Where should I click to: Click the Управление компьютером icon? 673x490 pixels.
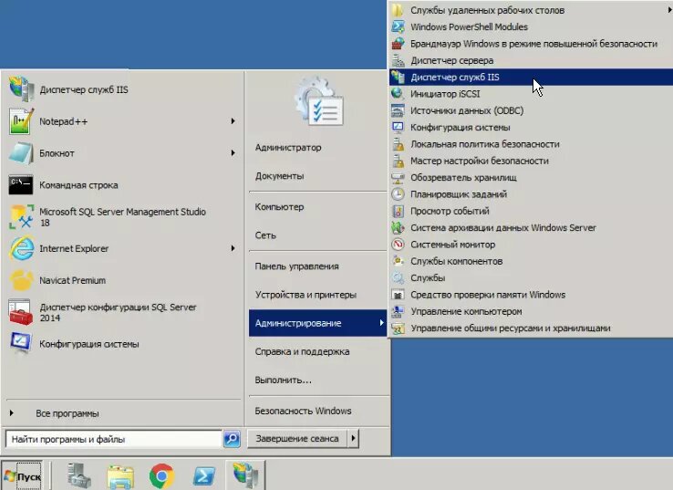(x=398, y=311)
